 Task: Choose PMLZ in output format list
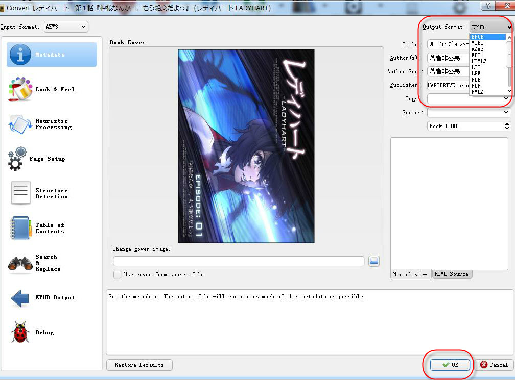click(x=488, y=92)
